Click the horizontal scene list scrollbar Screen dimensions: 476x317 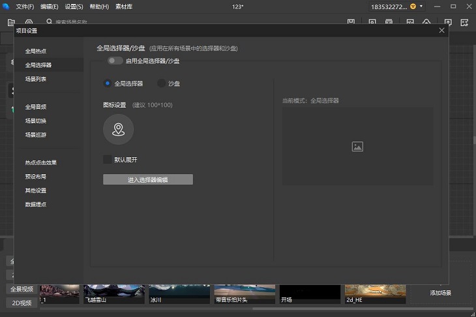coord(254,309)
